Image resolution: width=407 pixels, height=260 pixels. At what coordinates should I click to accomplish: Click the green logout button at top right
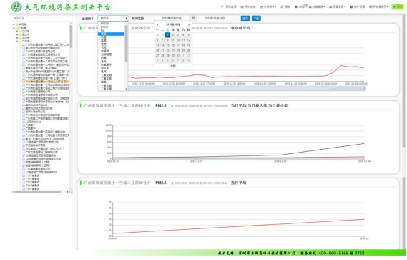(x=398, y=6)
